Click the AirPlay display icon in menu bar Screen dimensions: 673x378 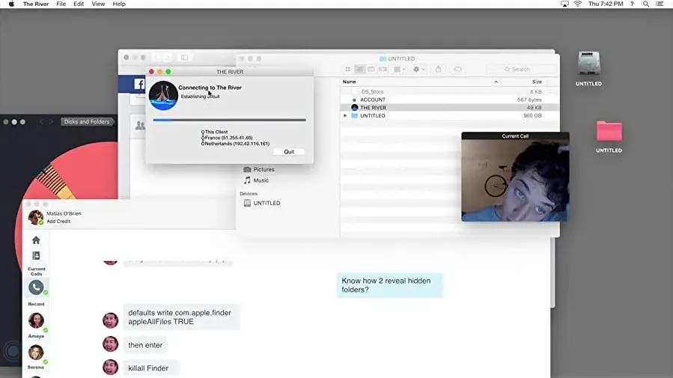click(564, 4)
